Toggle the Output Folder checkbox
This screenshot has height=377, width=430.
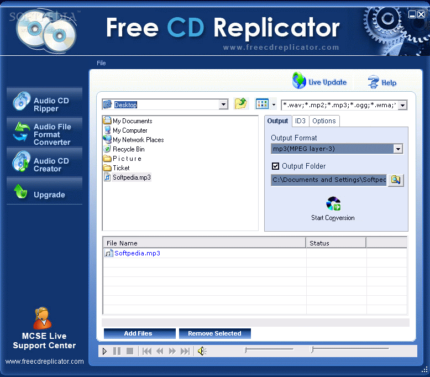point(275,166)
